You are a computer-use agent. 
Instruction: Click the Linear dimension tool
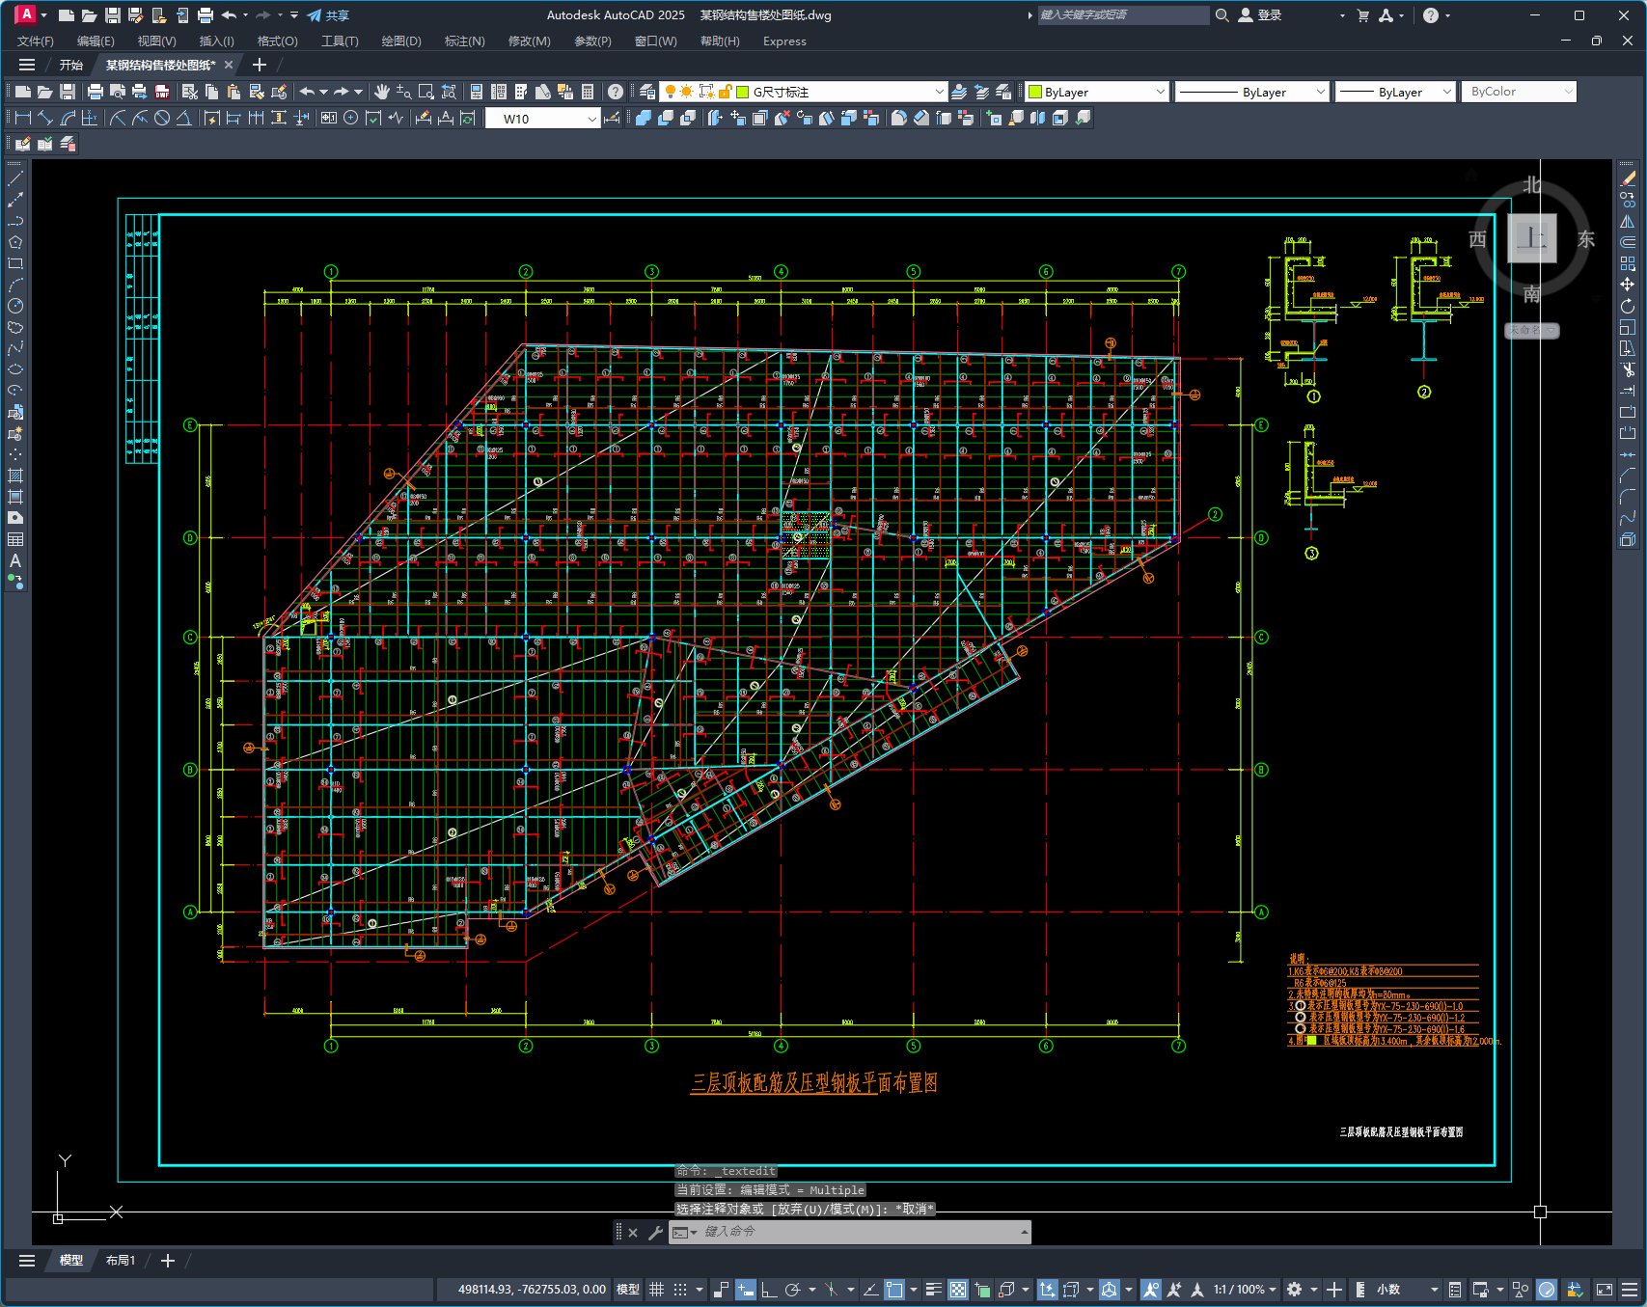pos(23,118)
